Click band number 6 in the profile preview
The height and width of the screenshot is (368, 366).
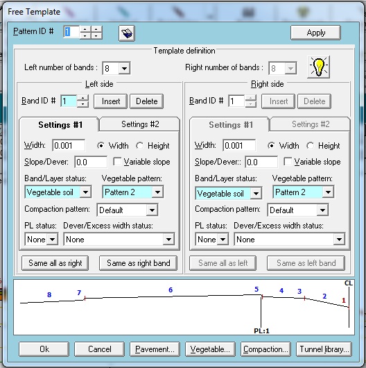(171, 290)
